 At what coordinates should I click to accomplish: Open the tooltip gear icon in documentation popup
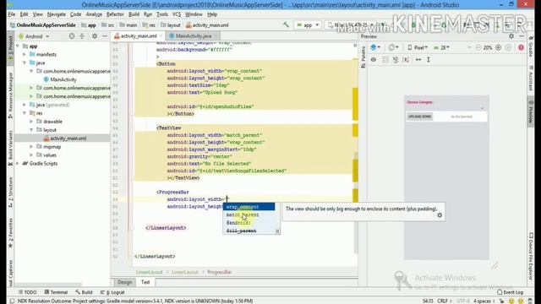click(x=440, y=215)
